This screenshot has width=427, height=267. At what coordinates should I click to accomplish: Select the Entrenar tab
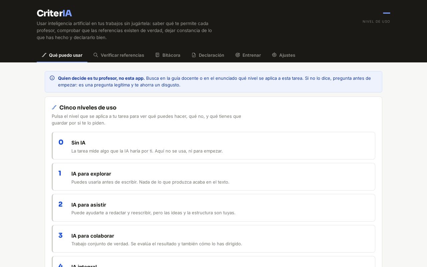tap(248, 55)
